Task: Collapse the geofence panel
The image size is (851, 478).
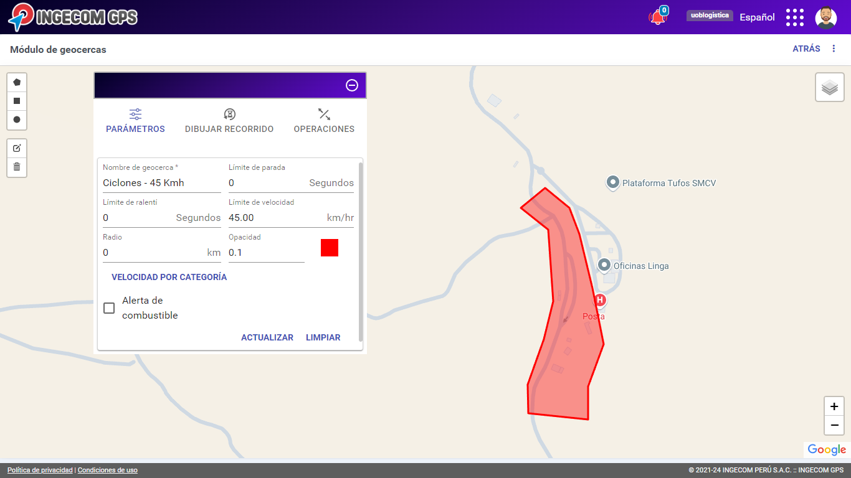Action: (x=352, y=85)
